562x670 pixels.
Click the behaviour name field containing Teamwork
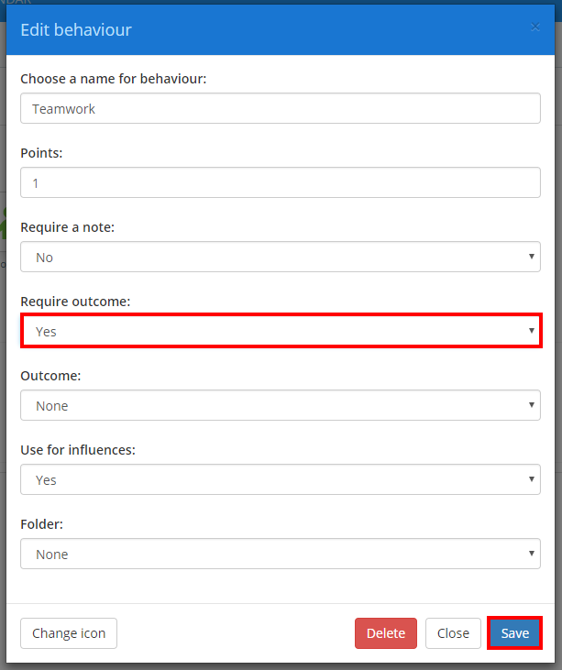[x=280, y=108]
